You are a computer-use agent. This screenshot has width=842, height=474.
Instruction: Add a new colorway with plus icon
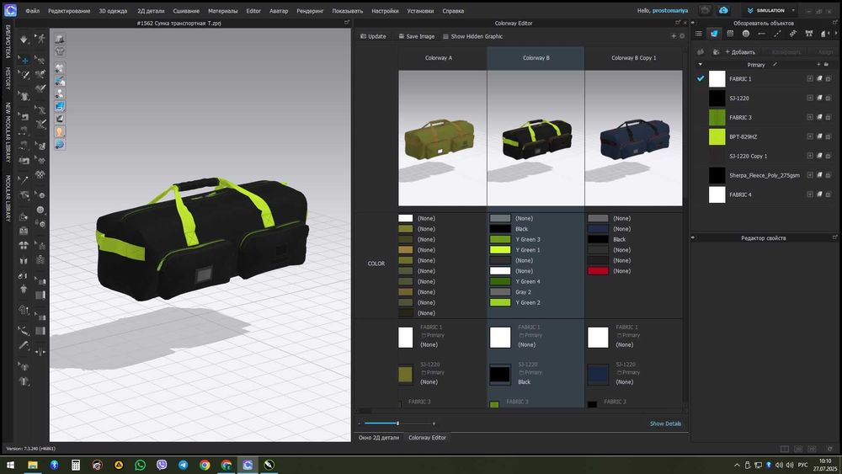pyautogui.click(x=674, y=36)
